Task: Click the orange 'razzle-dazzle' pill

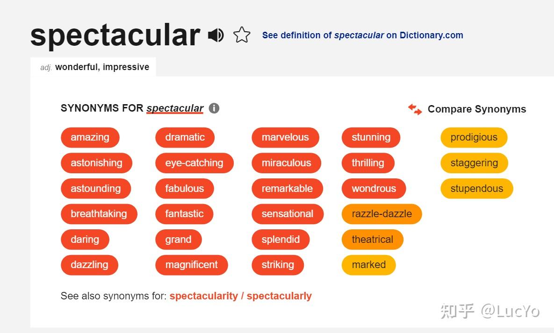Action: 382,213
